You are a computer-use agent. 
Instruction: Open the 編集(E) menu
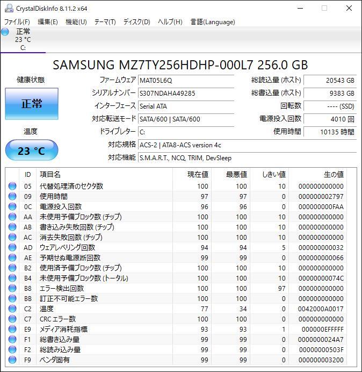[x=48, y=22]
